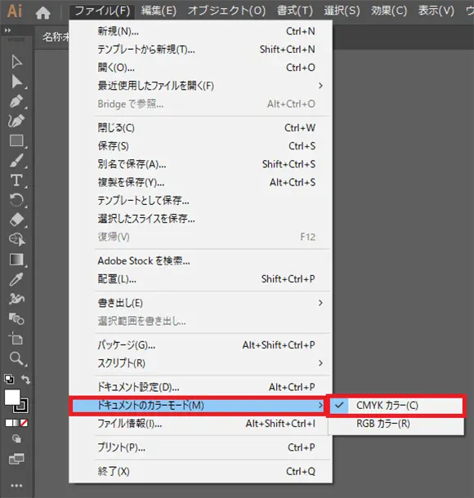Expand toolbar with double arrow icon
This screenshot has width=474, height=498.
pyautogui.click(x=7, y=30)
